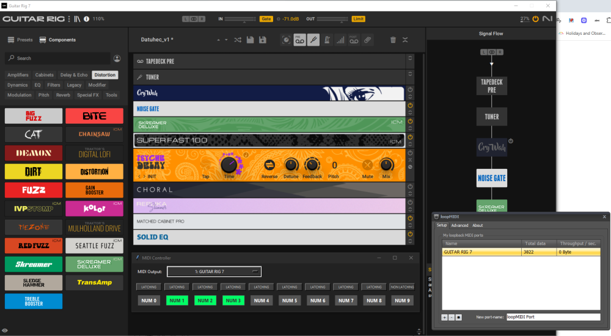
Task: Switch to the Presets tab
Action: pos(20,40)
